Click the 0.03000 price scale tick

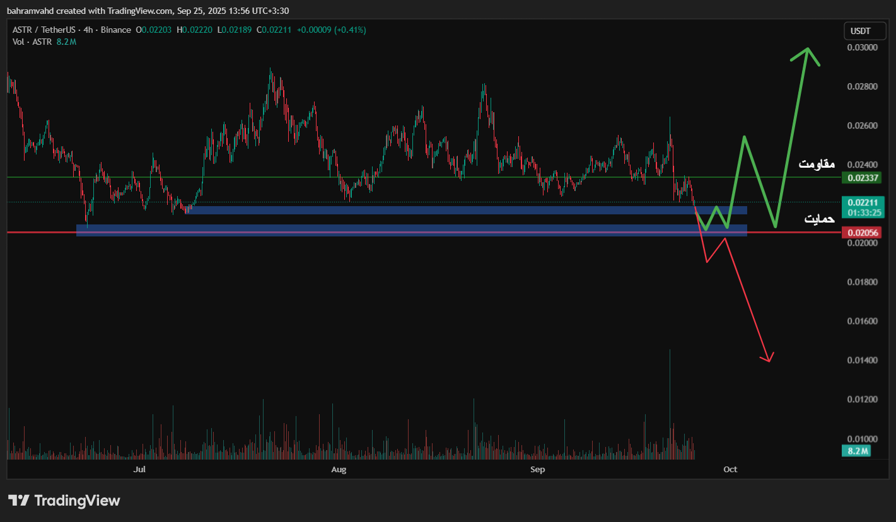point(861,47)
